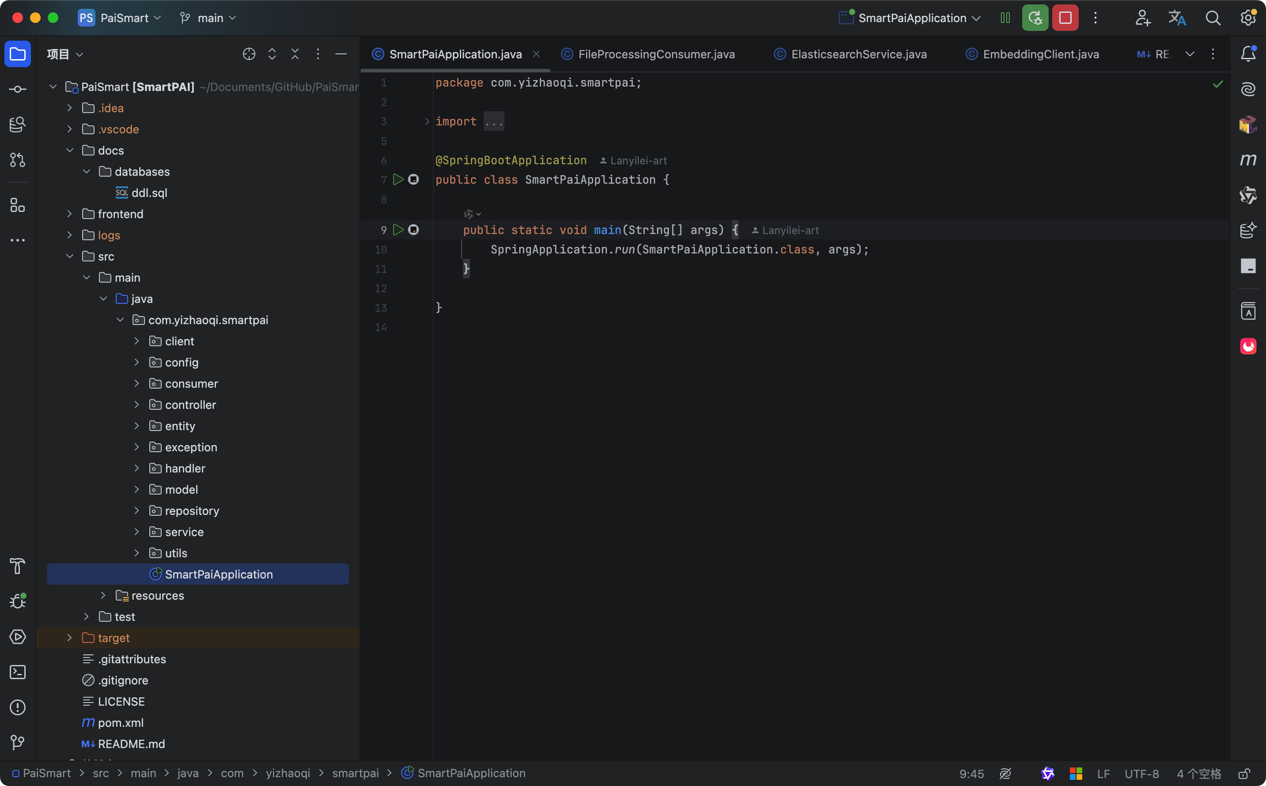Open pom.xml in project tree
1266x786 pixels.
coord(121,722)
